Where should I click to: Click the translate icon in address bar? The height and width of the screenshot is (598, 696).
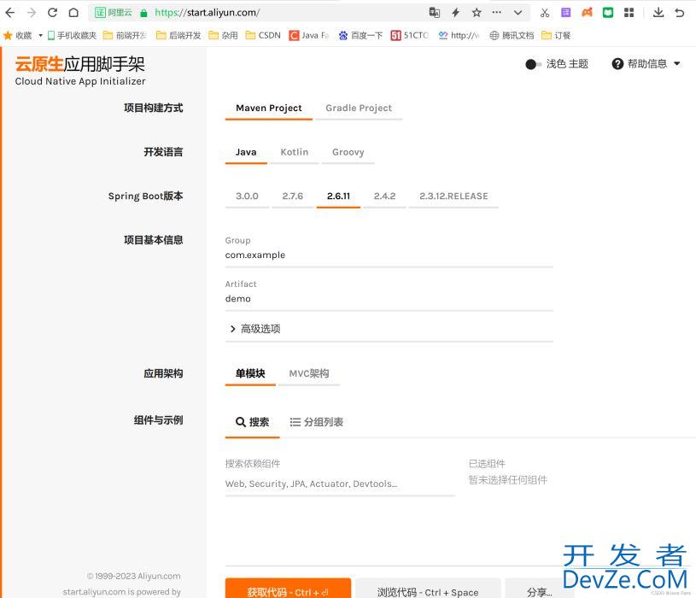tap(435, 13)
